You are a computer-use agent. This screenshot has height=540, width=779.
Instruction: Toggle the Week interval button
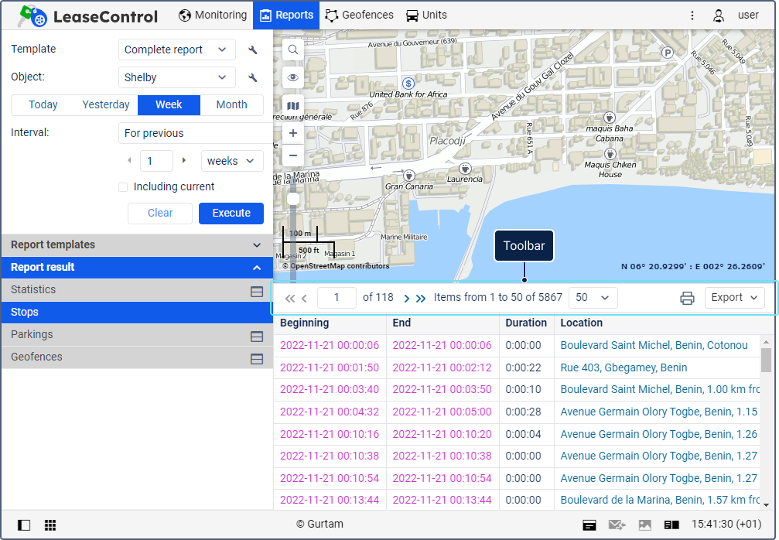(169, 105)
